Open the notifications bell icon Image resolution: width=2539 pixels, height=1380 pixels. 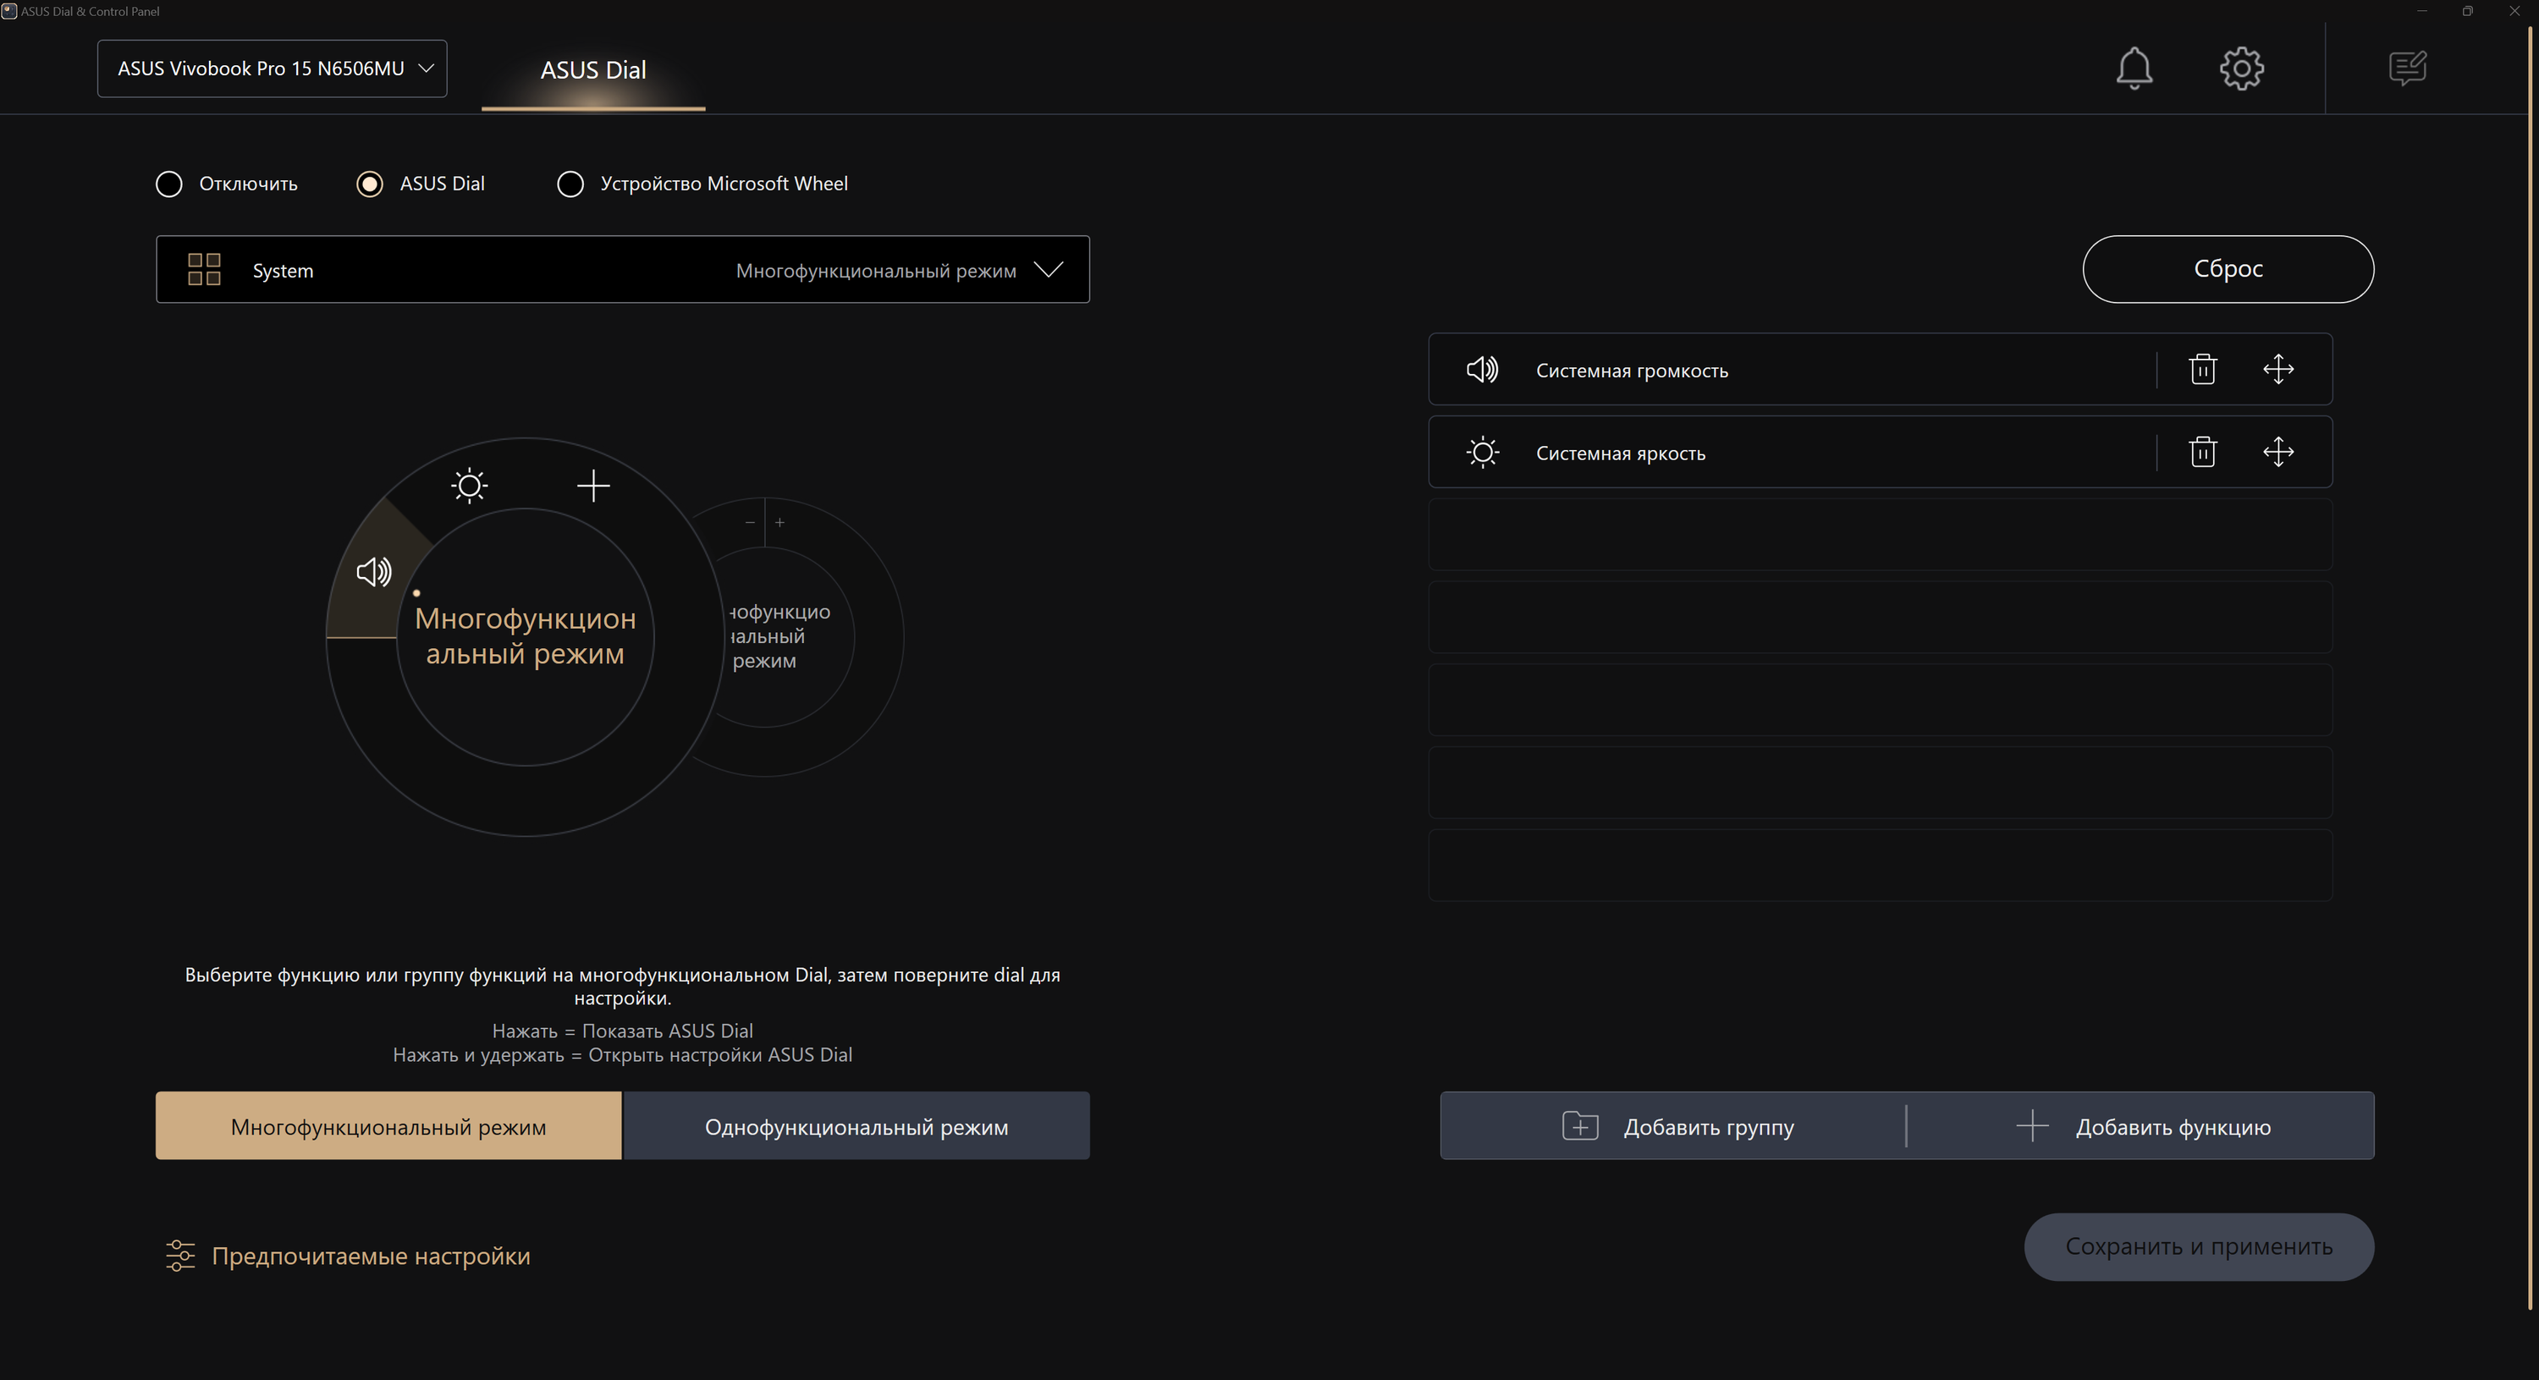tap(2134, 68)
